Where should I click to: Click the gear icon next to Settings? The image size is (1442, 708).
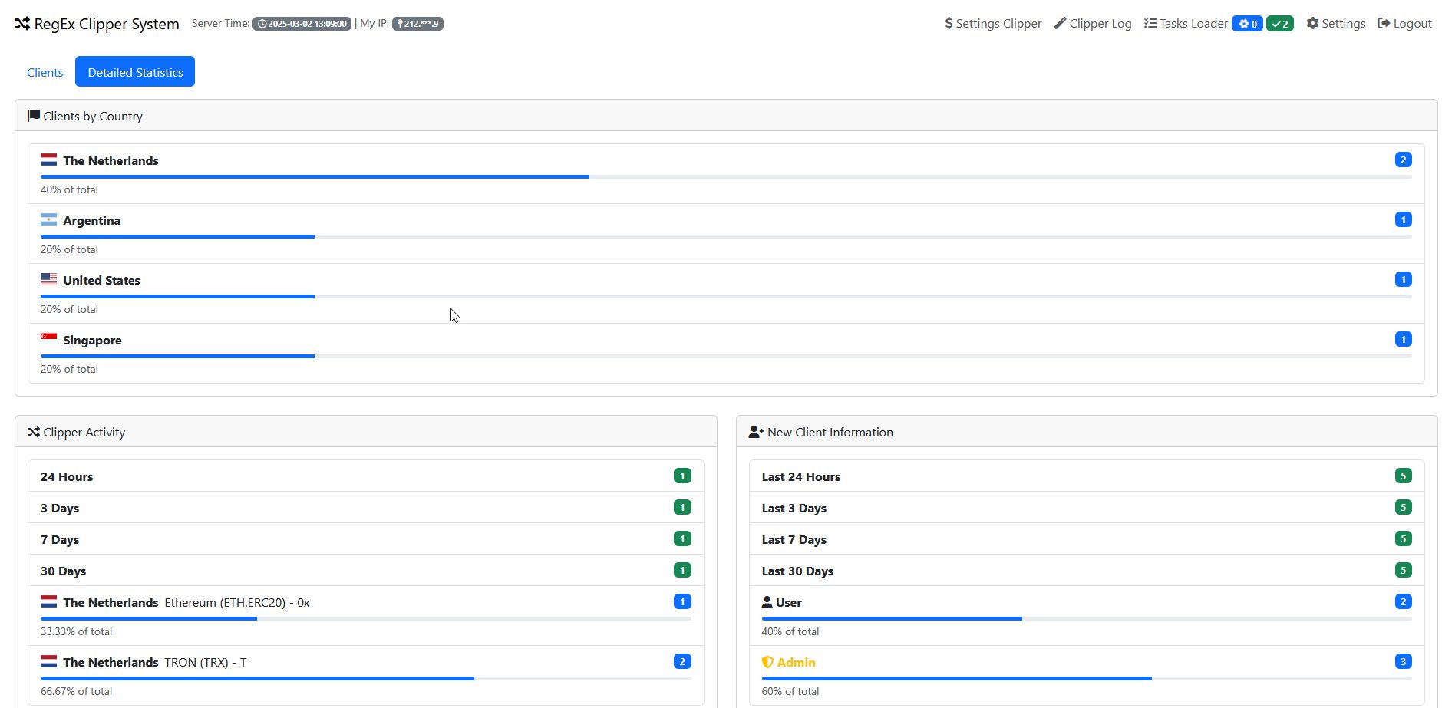click(1312, 24)
